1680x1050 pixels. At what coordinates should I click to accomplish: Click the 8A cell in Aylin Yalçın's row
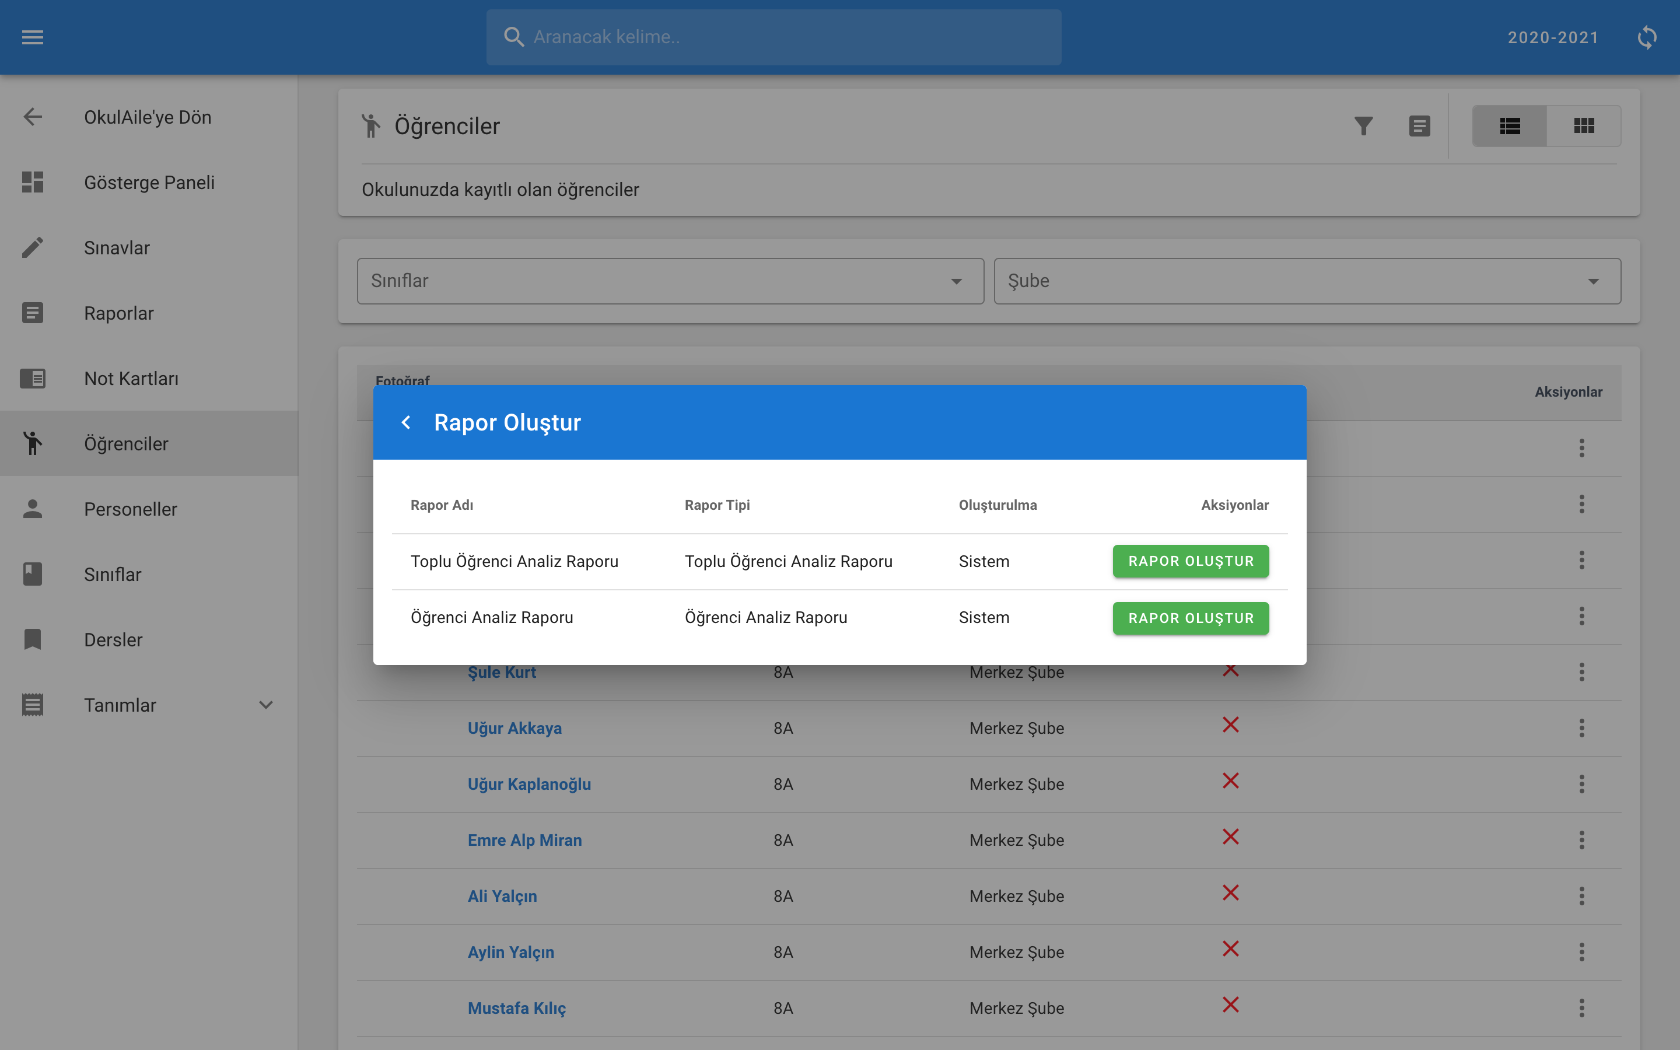(x=783, y=952)
